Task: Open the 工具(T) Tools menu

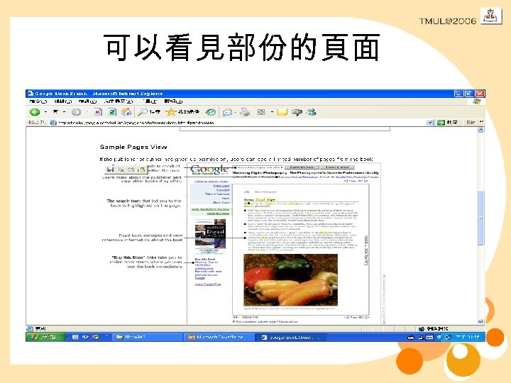Action: (x=150, y=101)
